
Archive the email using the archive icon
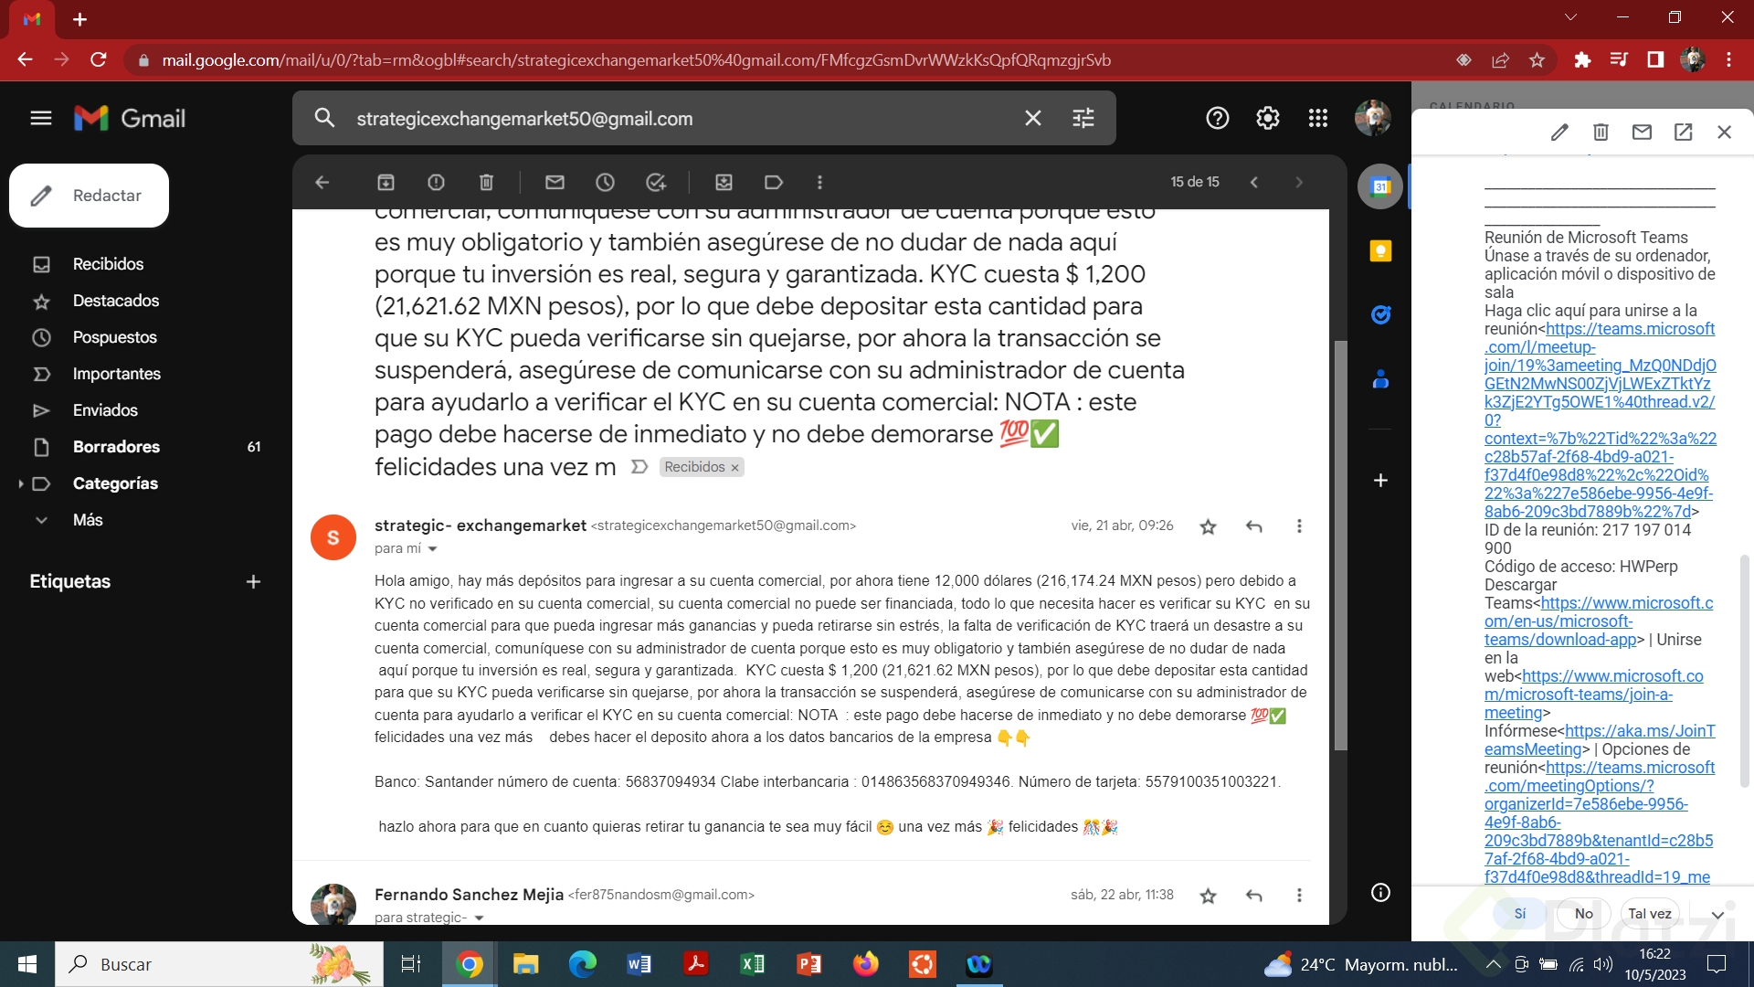385,182
